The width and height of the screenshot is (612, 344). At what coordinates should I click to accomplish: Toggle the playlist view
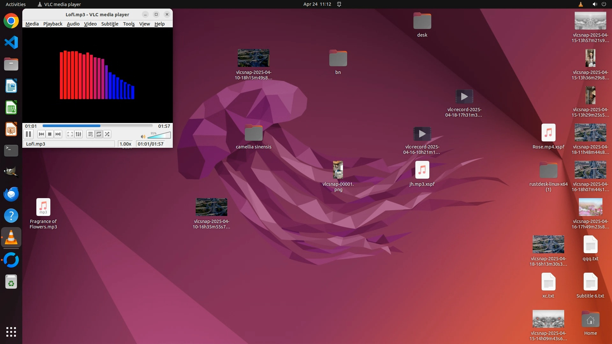pos(90,134)
